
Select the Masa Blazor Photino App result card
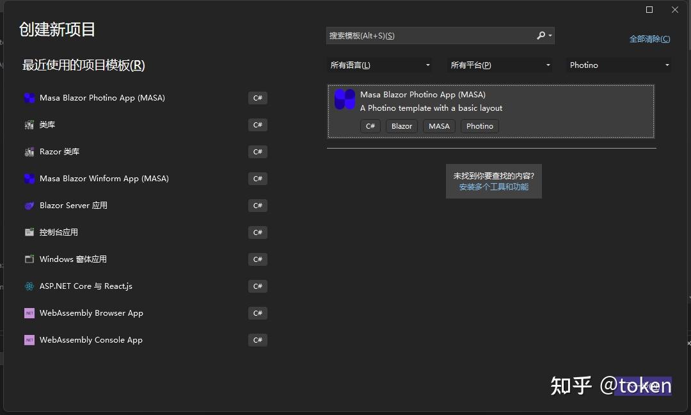[x=491, y=110]
